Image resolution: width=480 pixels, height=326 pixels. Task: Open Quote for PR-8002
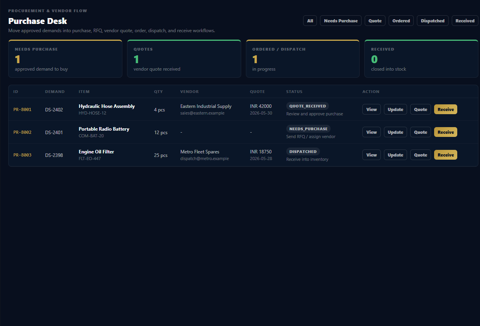(420, 132)
